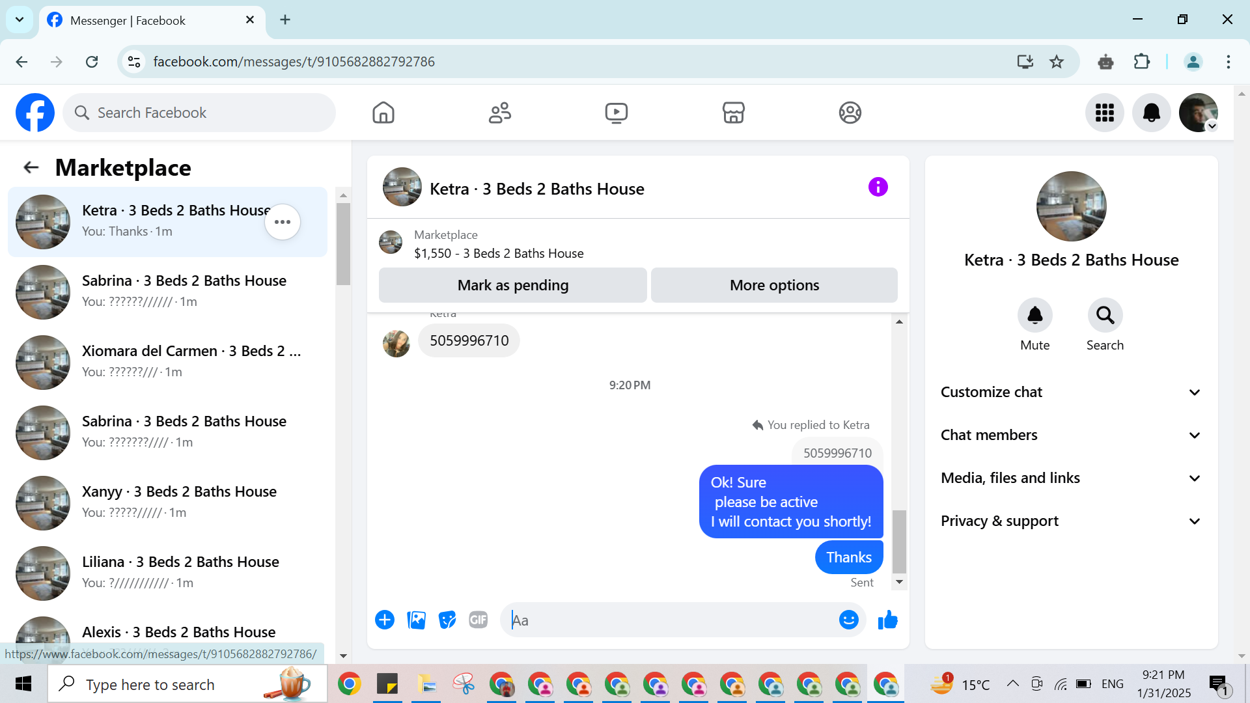Open the Groups icon in top navigation

[850, 113]
